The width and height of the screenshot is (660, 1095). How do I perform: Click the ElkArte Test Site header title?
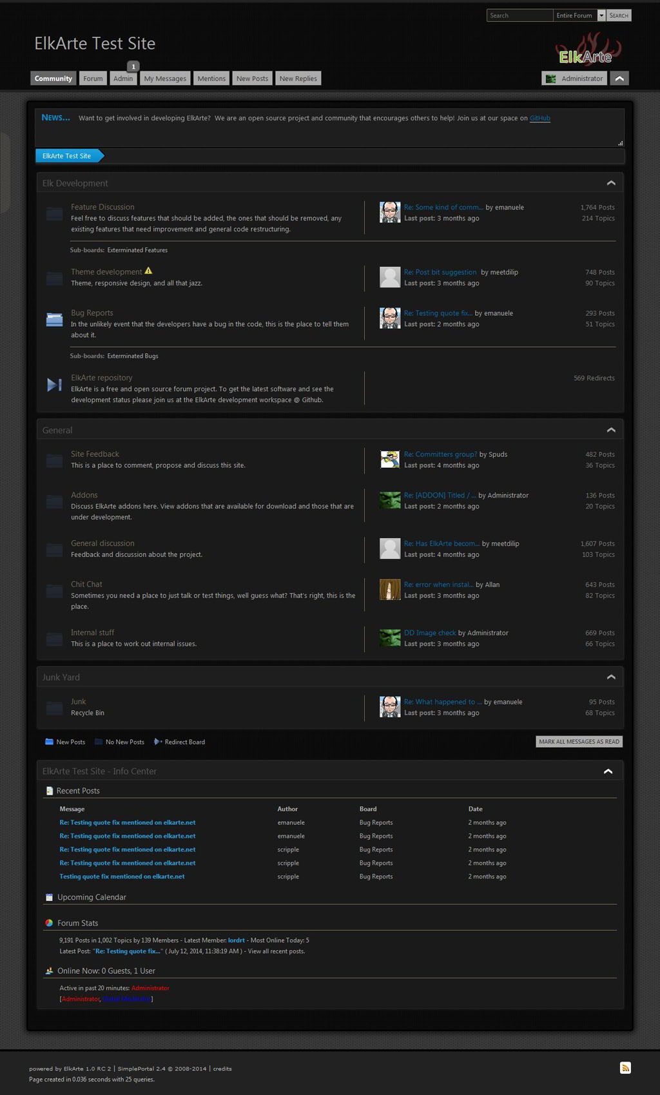pos(95,43)
